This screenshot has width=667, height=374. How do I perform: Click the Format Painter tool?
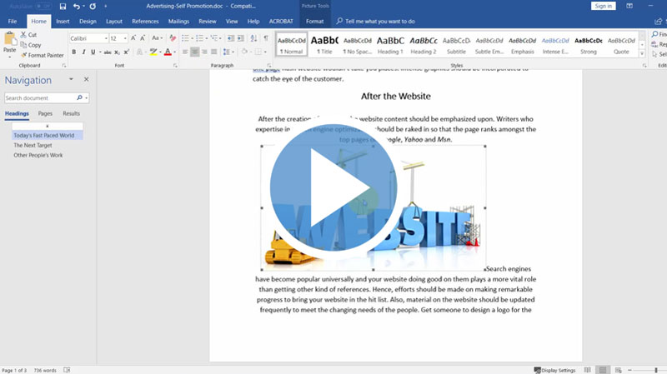[x=42, y=55]
